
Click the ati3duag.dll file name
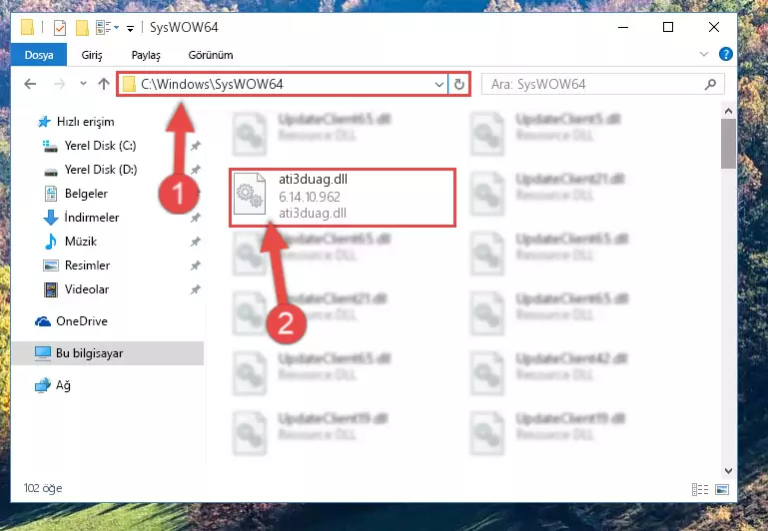coord(313,179)
